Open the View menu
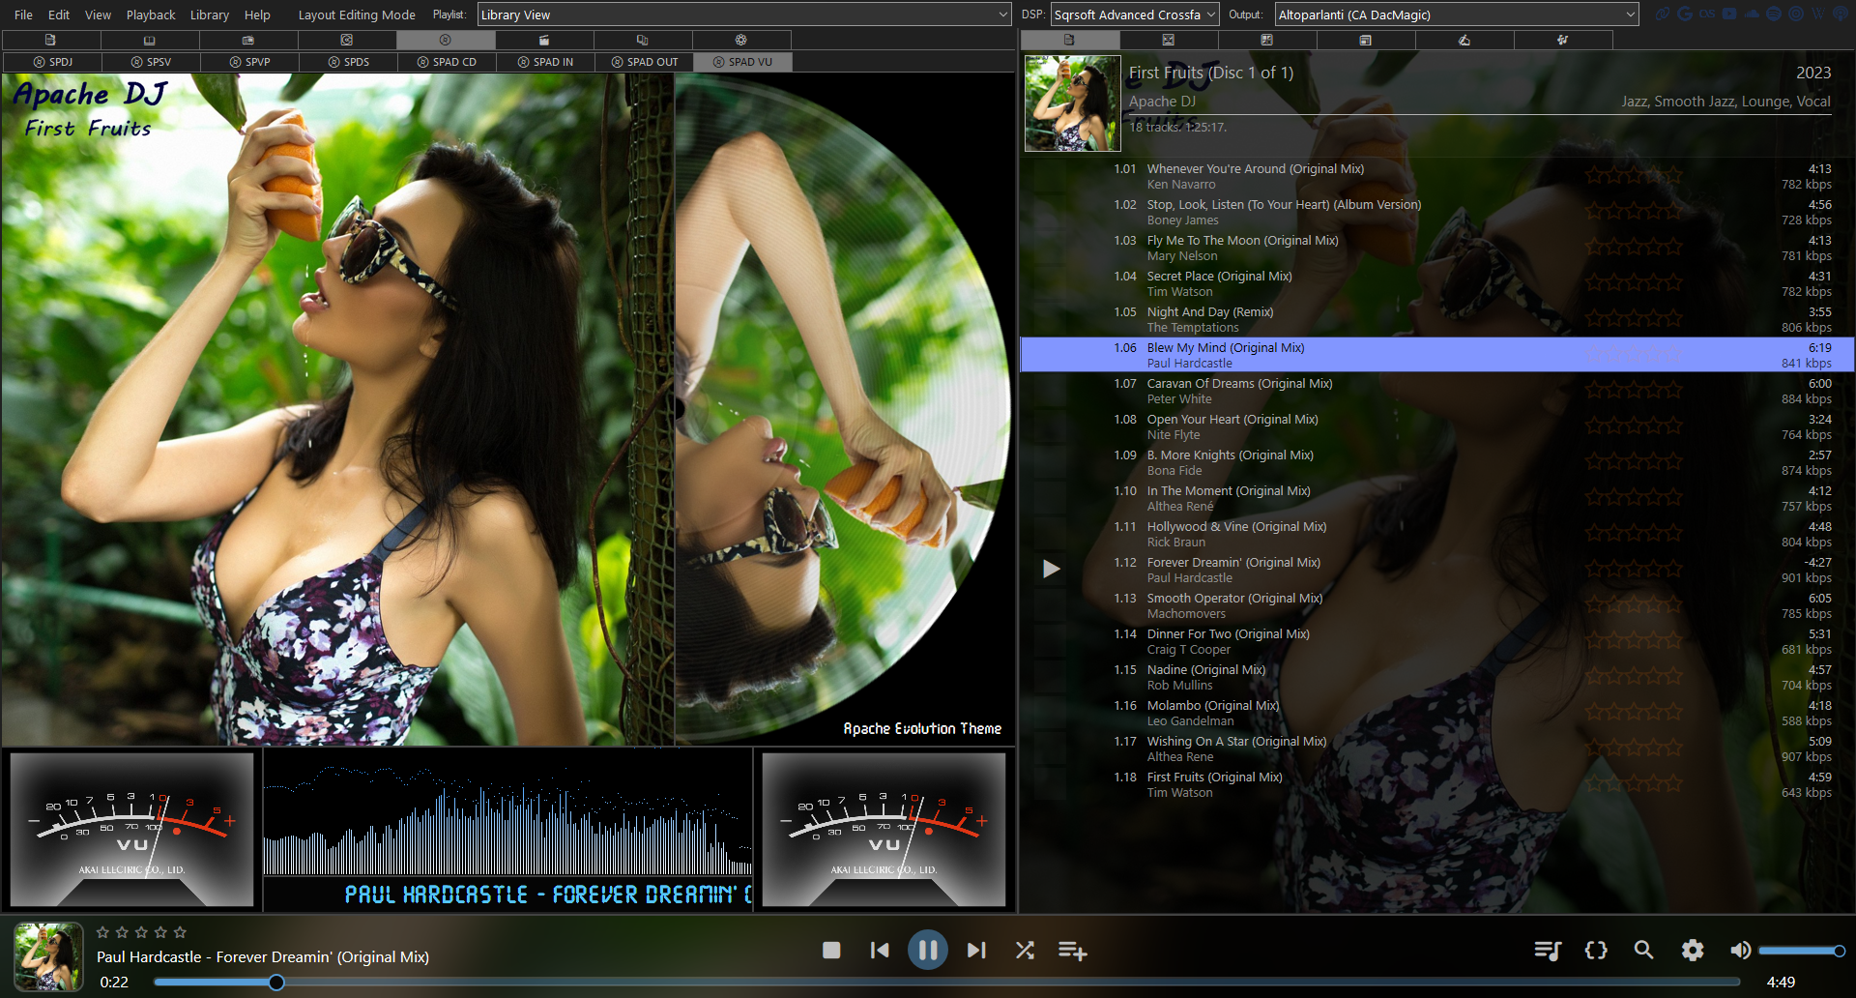The height and width of the screenshot is (998, 1856). (98, 15)
